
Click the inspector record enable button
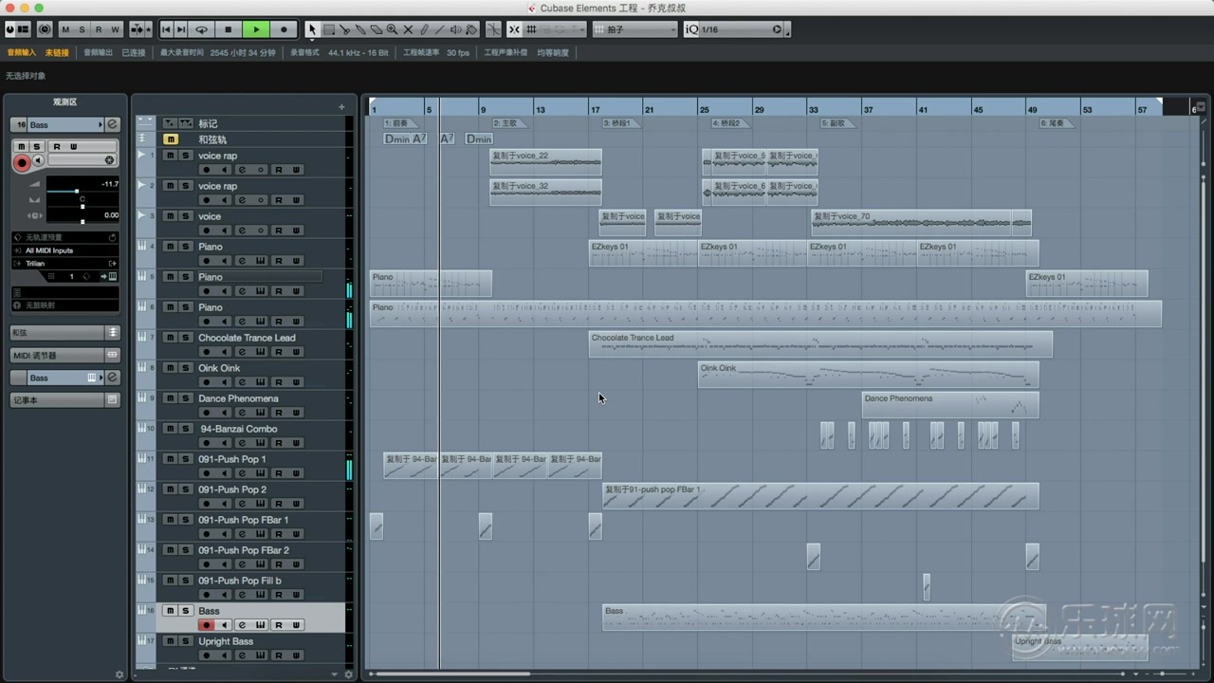point(22,163)
